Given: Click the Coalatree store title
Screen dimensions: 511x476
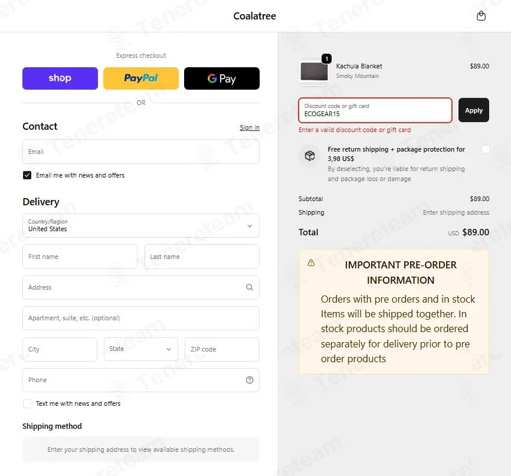Looking at the screenshot, I should pyautogui.click(x=254, y=16).
